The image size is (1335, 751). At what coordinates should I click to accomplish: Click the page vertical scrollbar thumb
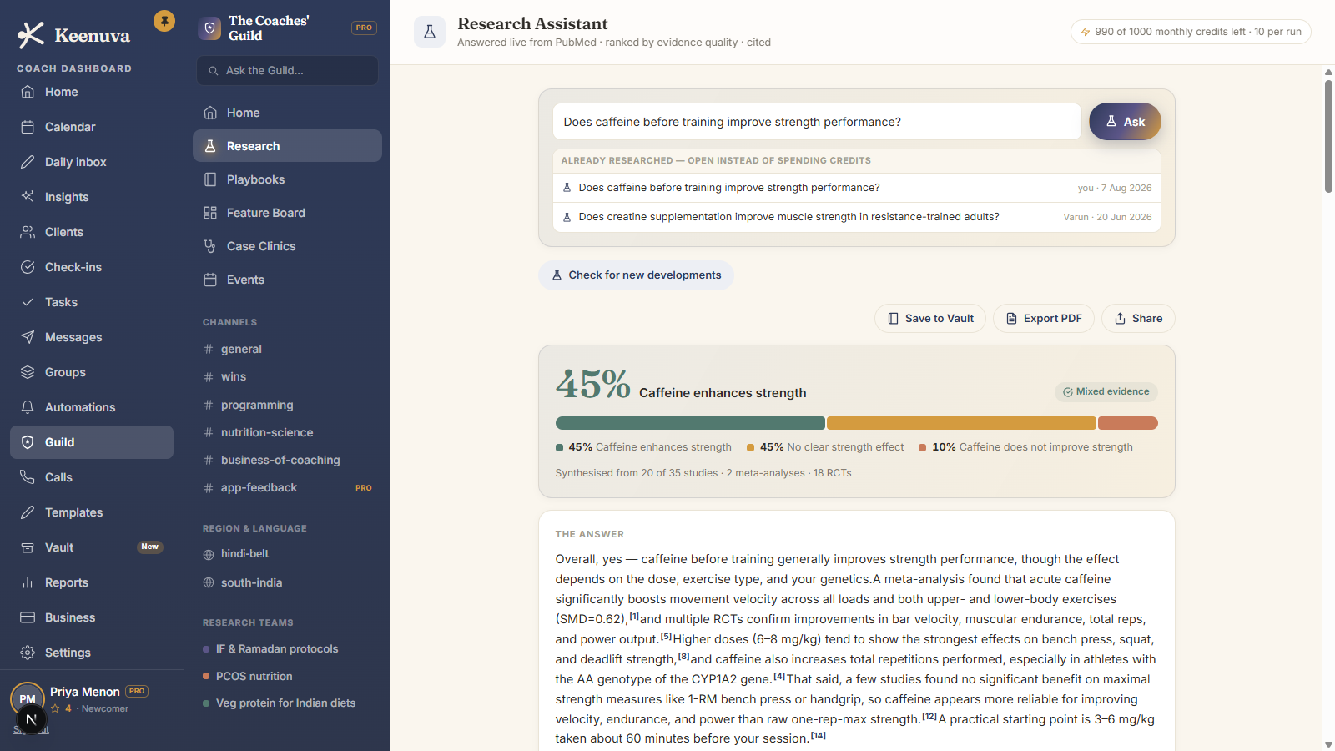point(1328,136)
